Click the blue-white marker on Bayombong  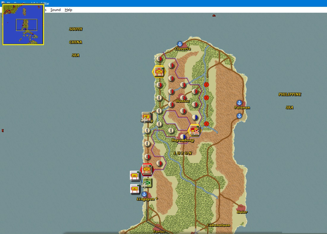coord(183,137)
